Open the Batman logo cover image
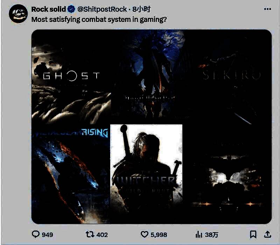 coord(227,174)
